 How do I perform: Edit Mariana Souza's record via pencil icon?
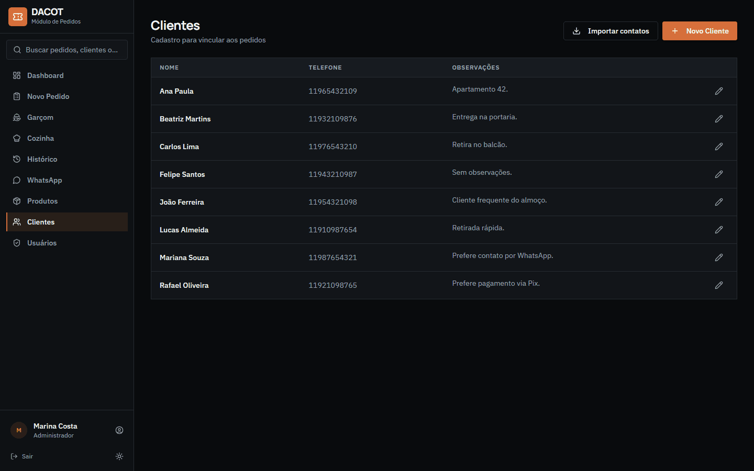point(719,257)
